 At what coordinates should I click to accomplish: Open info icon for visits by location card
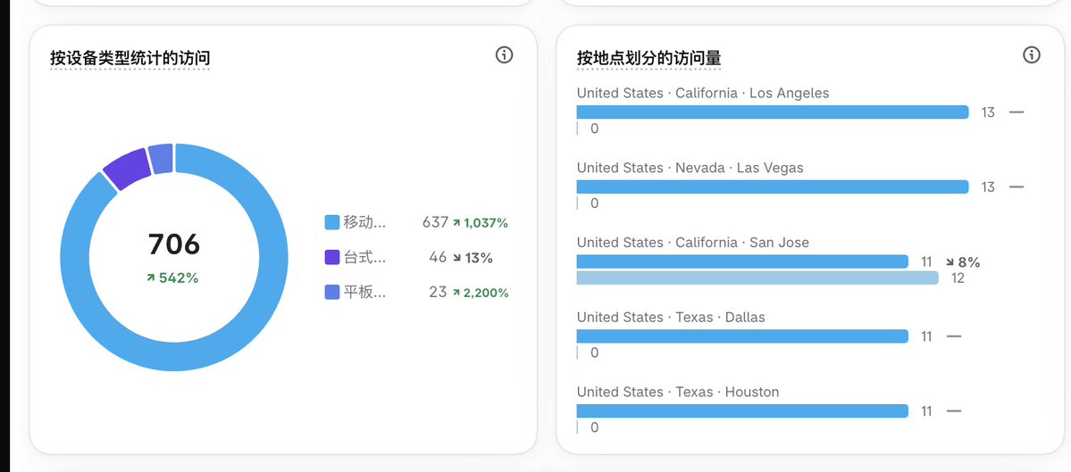pos(1032,55)
